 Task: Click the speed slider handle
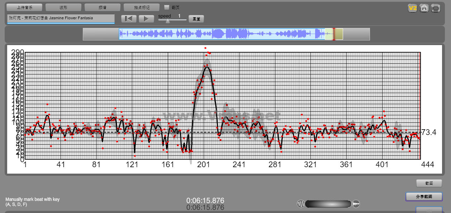[x=167, y=21]
